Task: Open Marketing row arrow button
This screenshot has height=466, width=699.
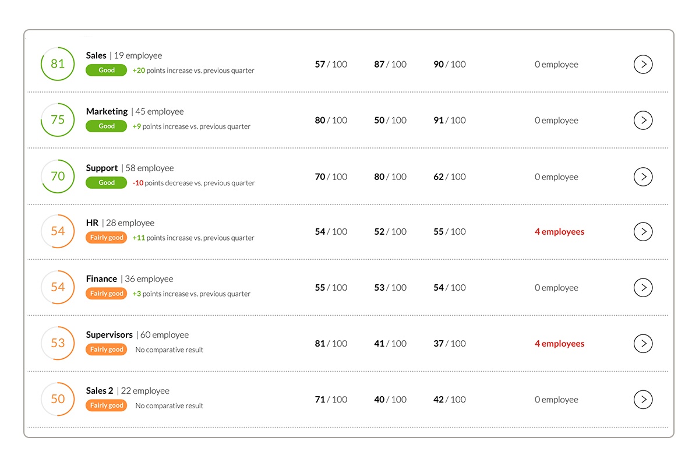Action: pyautogui.click(x=643, y=120)
